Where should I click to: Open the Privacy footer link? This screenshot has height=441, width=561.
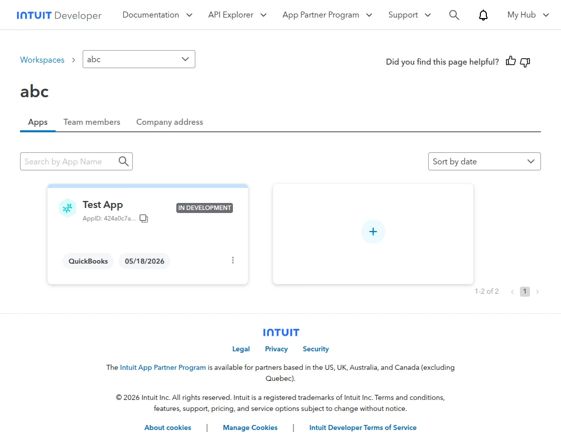coord(276,349)
